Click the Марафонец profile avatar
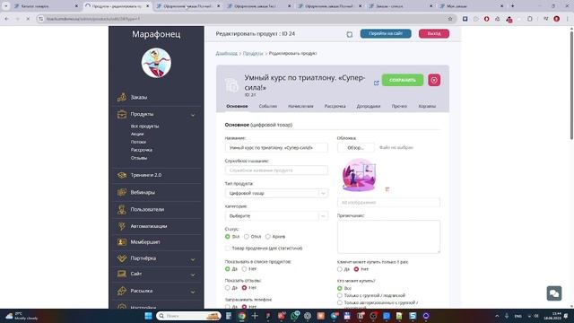The height and width of the screenshot is (323, 574). coord(156,63)
